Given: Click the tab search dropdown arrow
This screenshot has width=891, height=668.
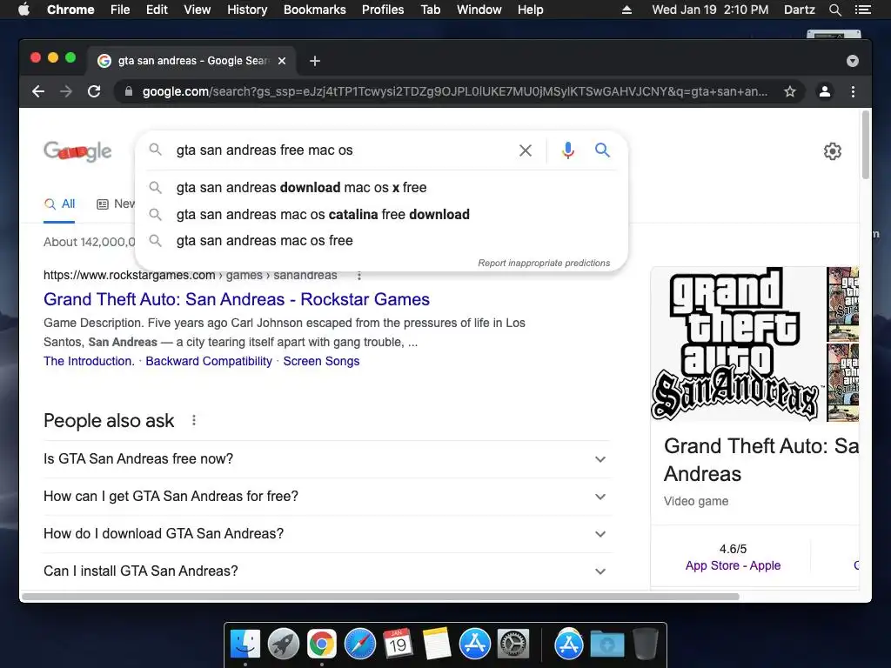Looking at the screenshot, I should click(x=853, y=61).
